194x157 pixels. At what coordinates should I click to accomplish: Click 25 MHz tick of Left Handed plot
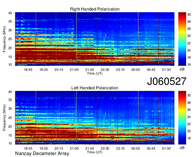coord(10,118)
